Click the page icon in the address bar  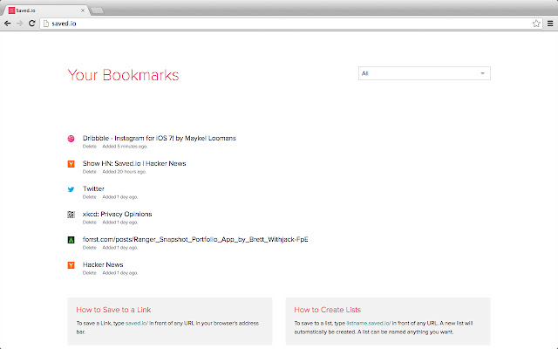46,24
